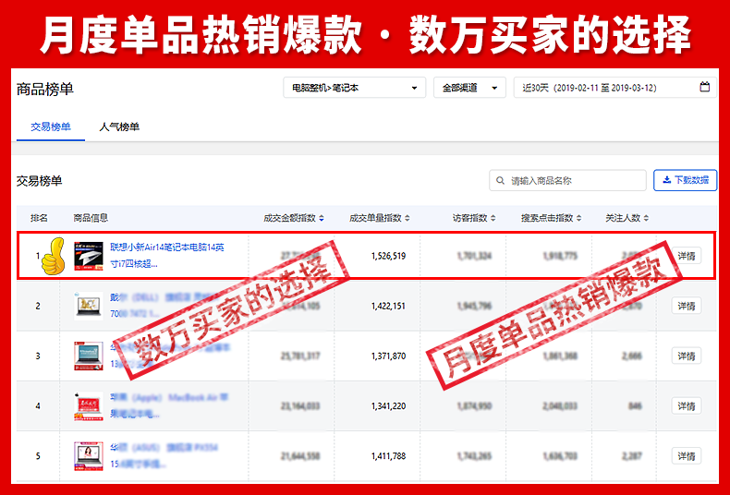
Task: Click the value 1,526,519
Action: click(388, 256)
